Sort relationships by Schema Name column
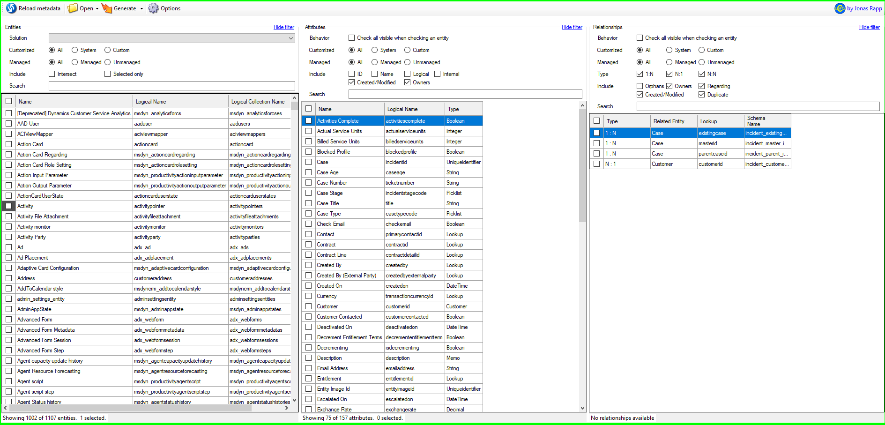The height and width of the screenshot is (425, 885). tap(767, 121)
